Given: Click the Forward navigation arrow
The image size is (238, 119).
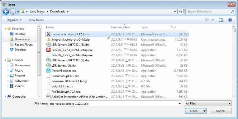Looking at the screenshot, I should (x=13, y=12).
